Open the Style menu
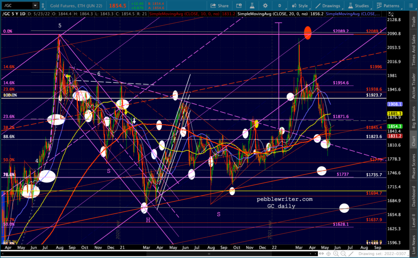418x258 pixels. [300, 6]
